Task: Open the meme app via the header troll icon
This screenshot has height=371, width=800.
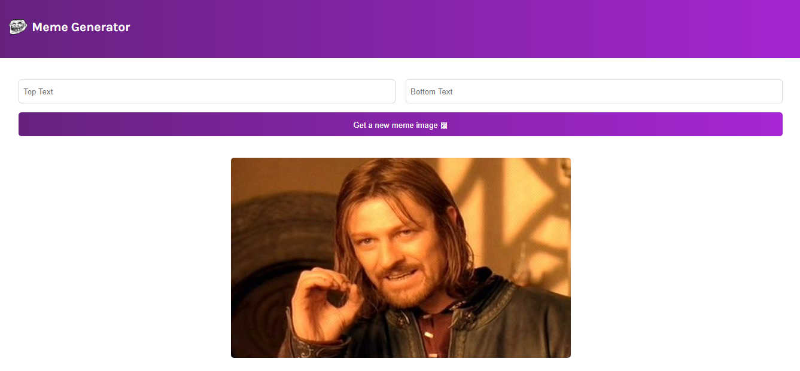Action: (17, 26)
